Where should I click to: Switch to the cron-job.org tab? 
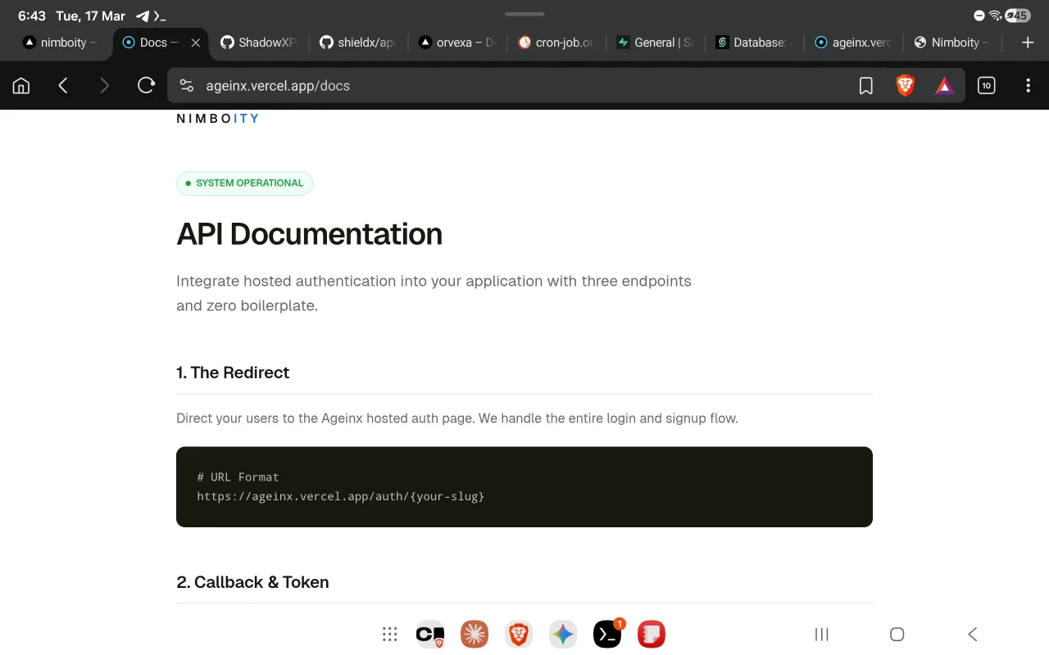556,43
